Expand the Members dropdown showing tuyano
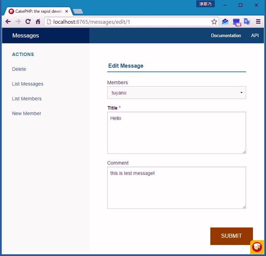The width and height of the screenshot is (266, 256). (176, 93)
